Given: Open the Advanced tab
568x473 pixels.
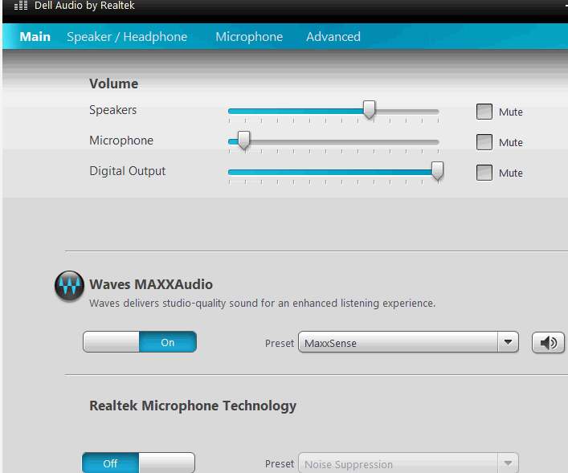Looking at the screenshot, I should (x=333, y=37).
